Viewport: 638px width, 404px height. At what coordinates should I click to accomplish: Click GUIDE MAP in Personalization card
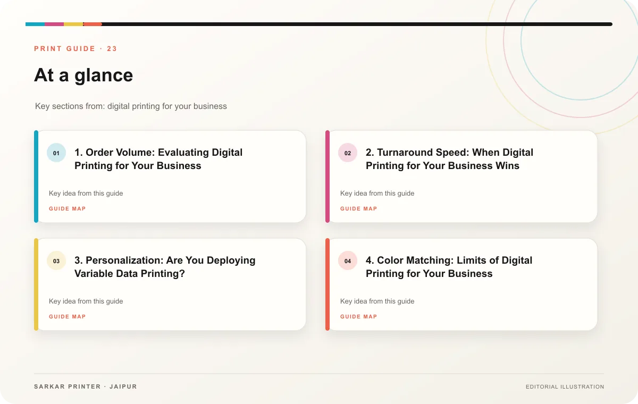click(x=68, y=317)
